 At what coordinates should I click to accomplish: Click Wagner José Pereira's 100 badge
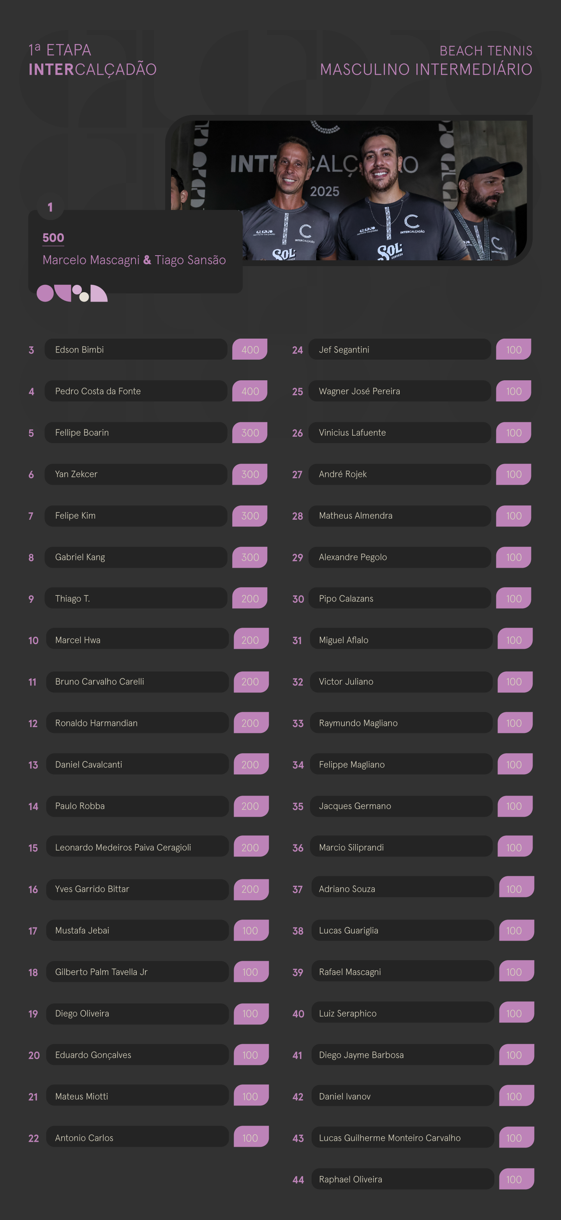[x=513, y=391]
